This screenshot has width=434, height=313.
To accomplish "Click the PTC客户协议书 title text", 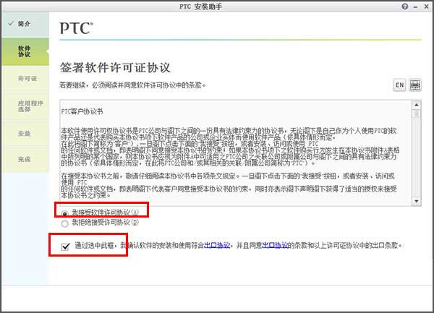I will [82, 111].
